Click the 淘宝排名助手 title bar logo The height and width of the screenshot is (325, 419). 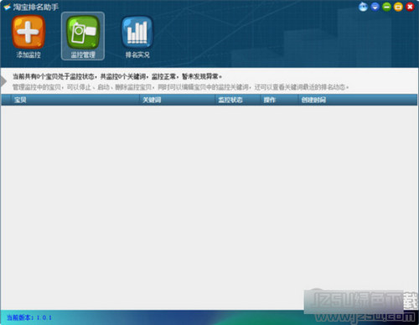coord(7,7)
